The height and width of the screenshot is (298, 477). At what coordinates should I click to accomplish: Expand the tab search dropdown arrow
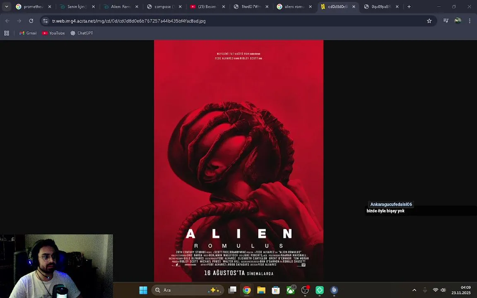[6, 7]
